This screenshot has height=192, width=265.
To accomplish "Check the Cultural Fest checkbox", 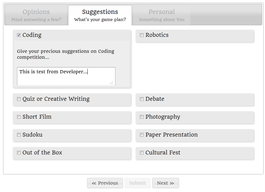I will 142,153.
